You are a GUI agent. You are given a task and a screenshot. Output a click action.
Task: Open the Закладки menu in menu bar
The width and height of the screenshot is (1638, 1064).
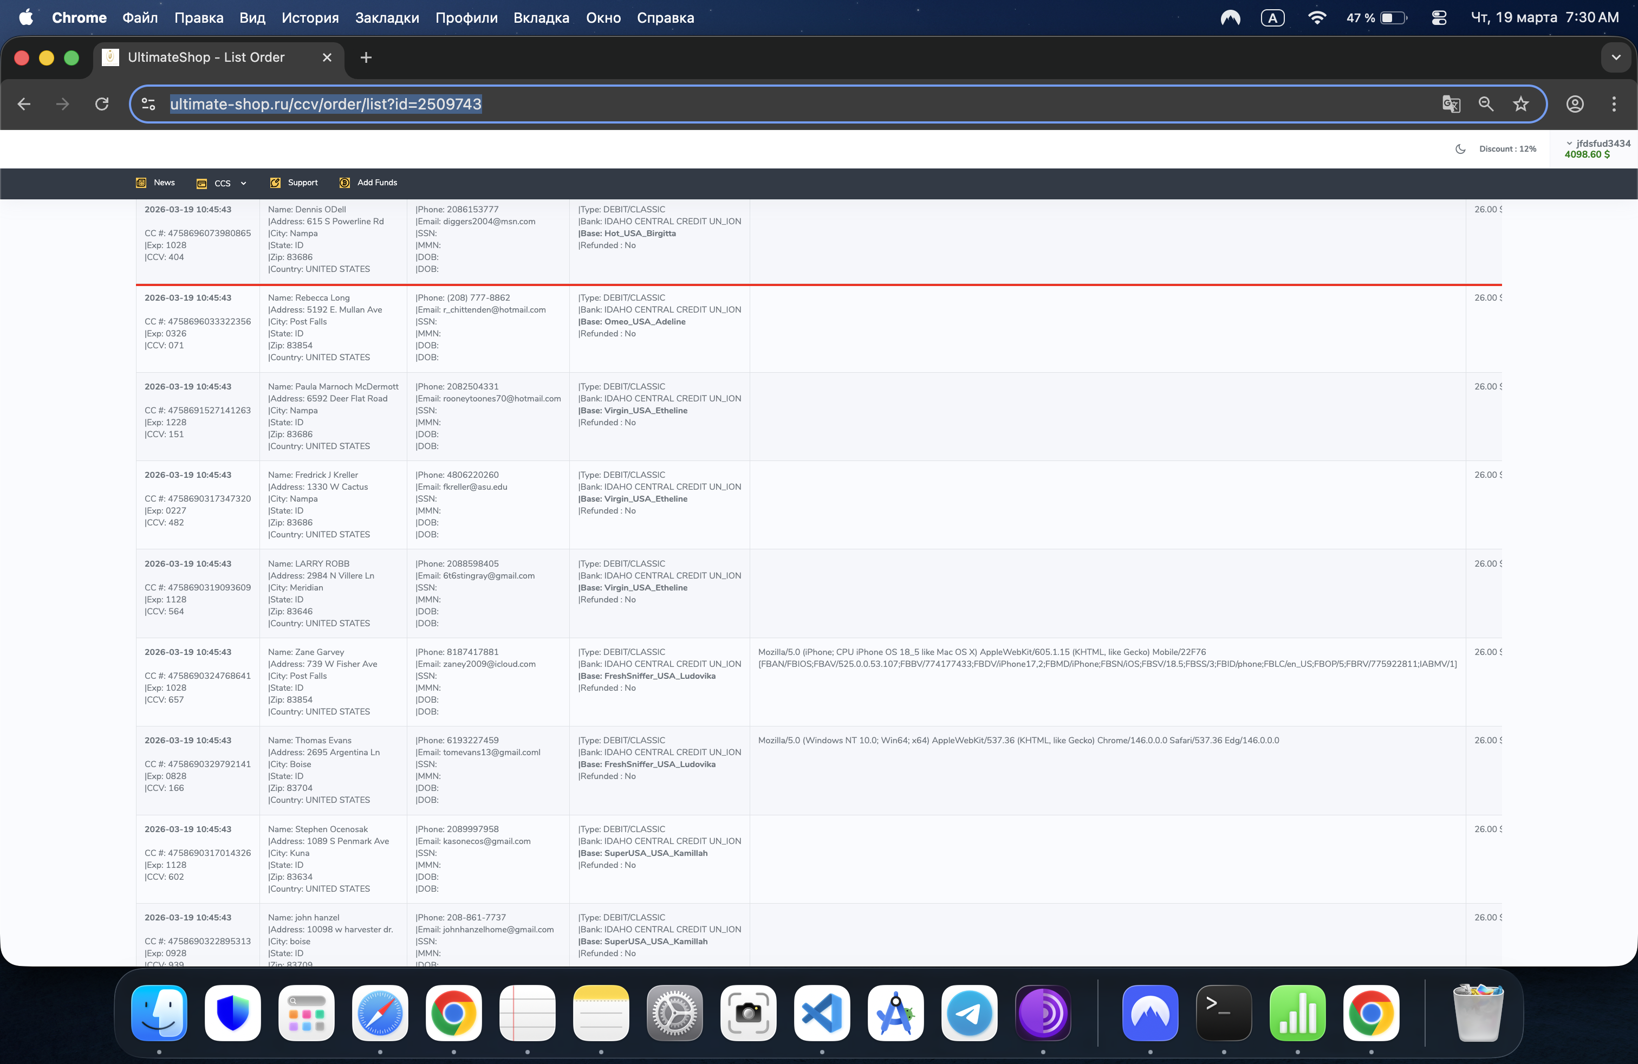(387, 18)
